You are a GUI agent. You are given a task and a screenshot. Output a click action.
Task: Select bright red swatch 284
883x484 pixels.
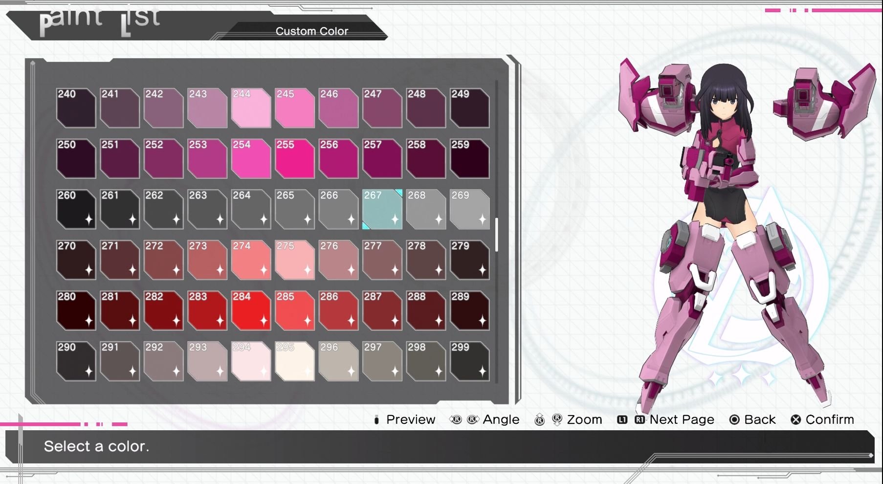click(251, 310)
